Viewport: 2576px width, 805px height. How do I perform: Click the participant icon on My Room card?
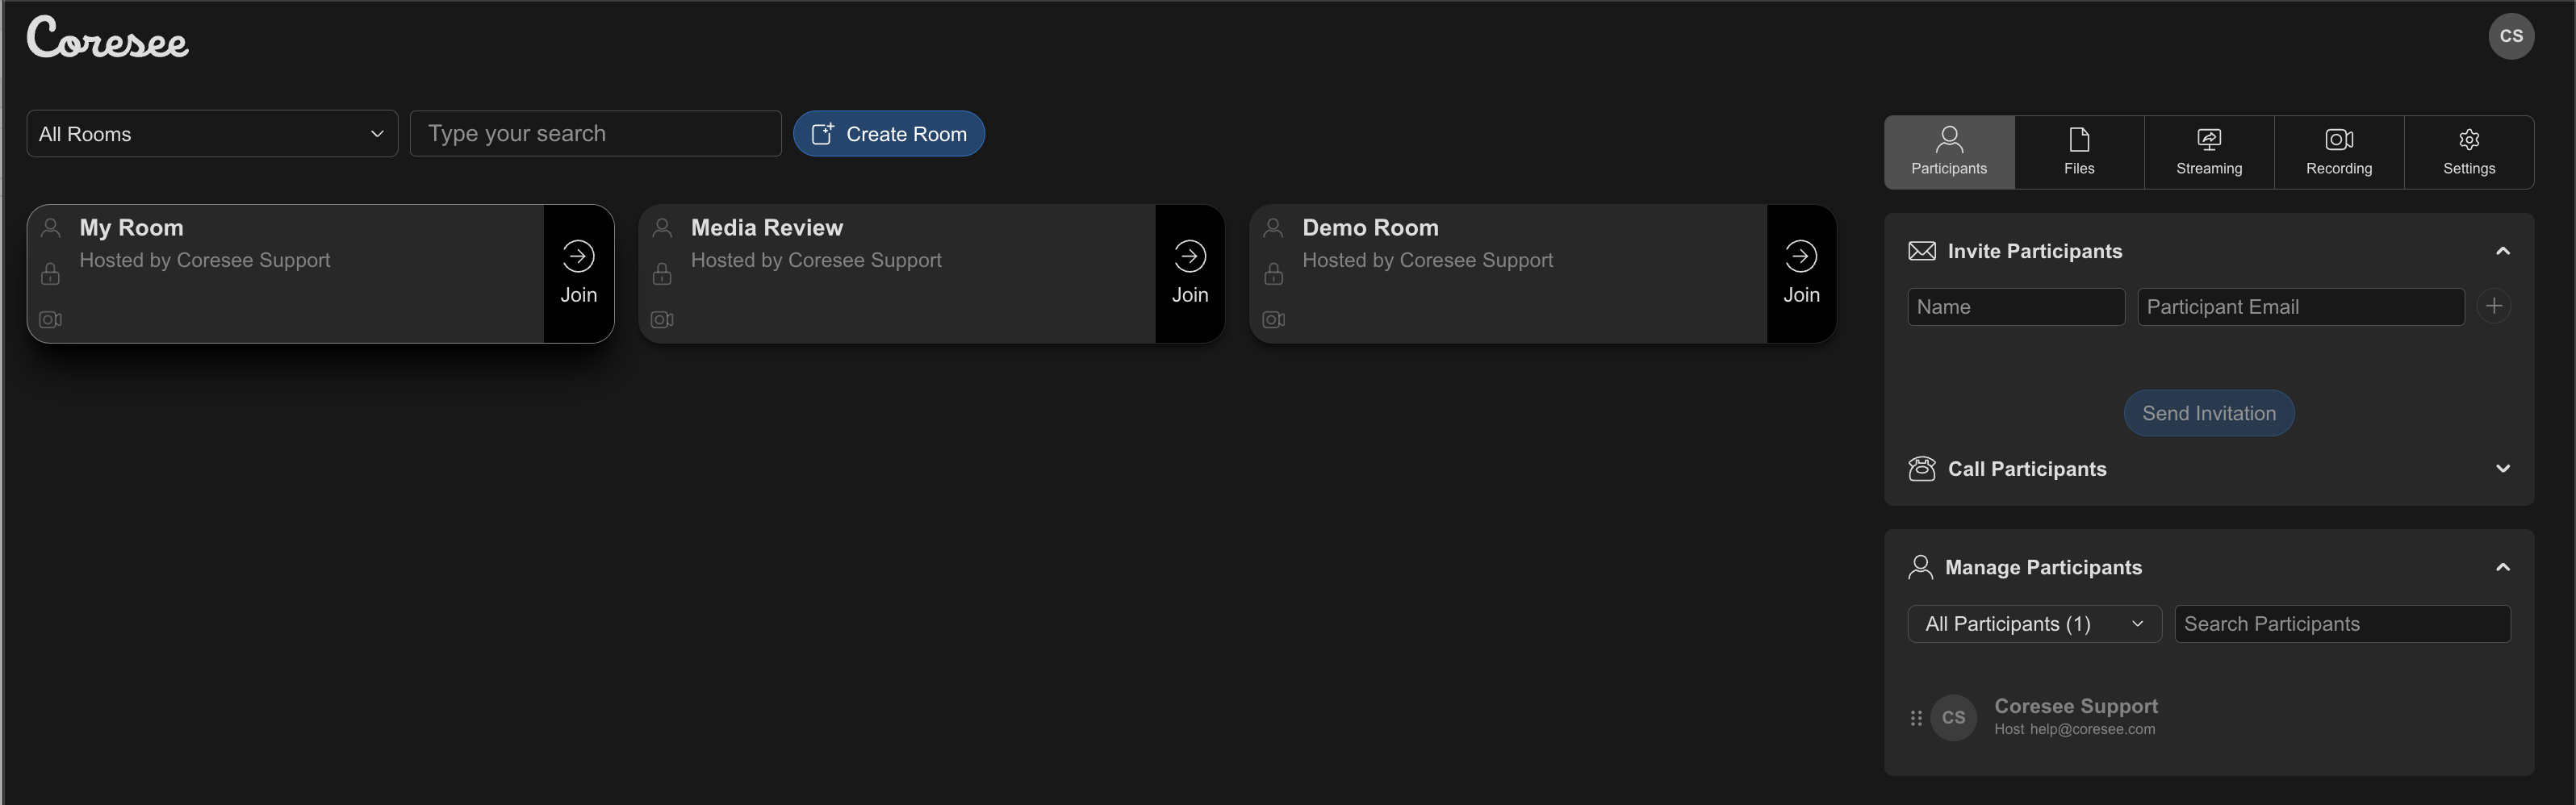pos(50,228)
